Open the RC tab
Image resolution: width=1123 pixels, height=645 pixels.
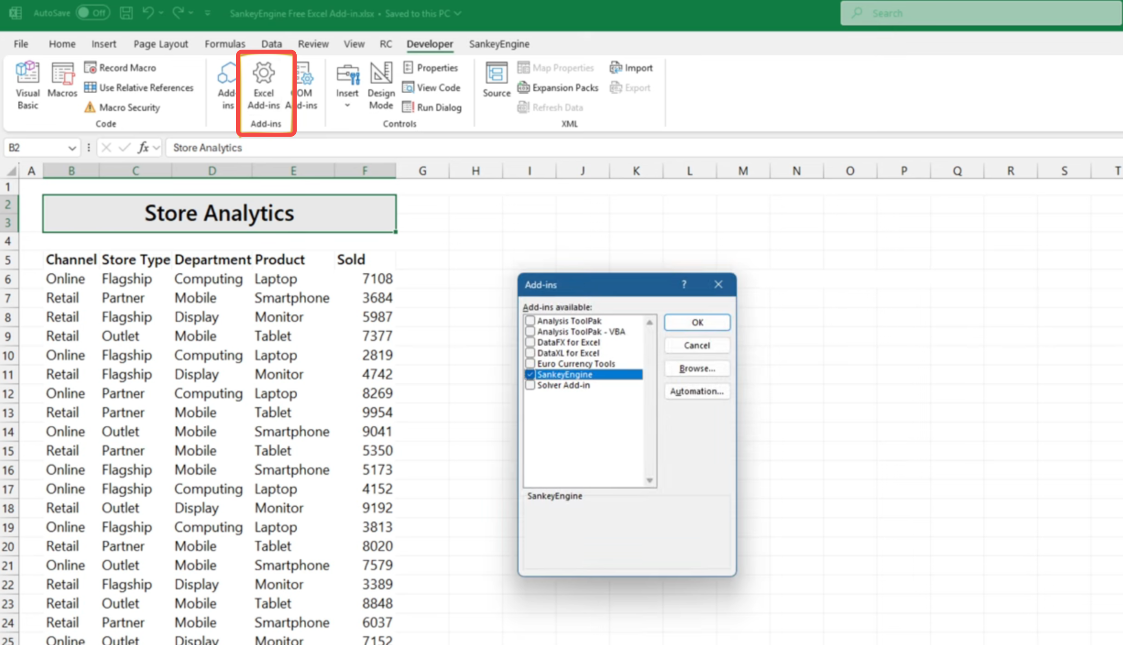pyautogui.click(x=386, y=44)
